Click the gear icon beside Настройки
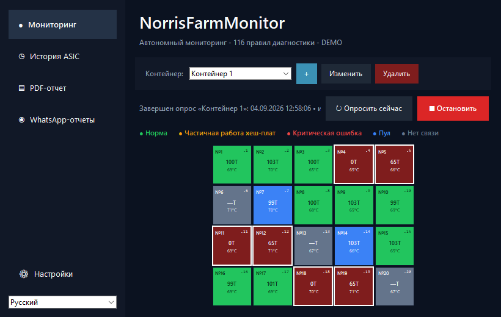 [24, 274]
